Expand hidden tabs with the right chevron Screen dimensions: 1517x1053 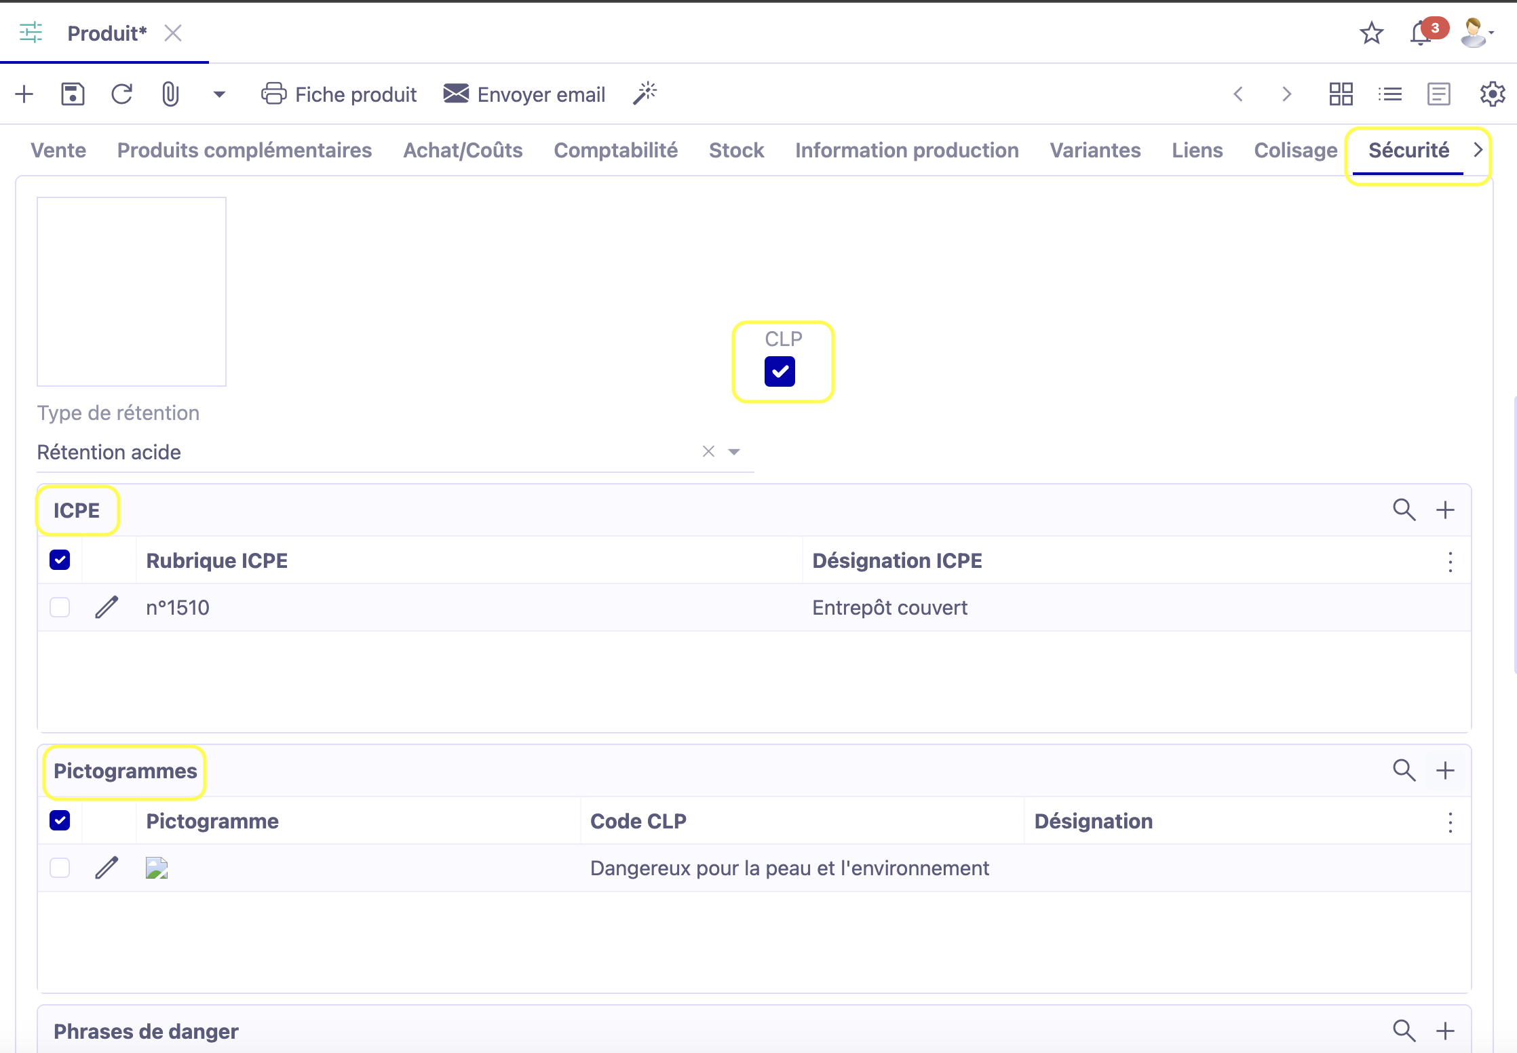1478,150
